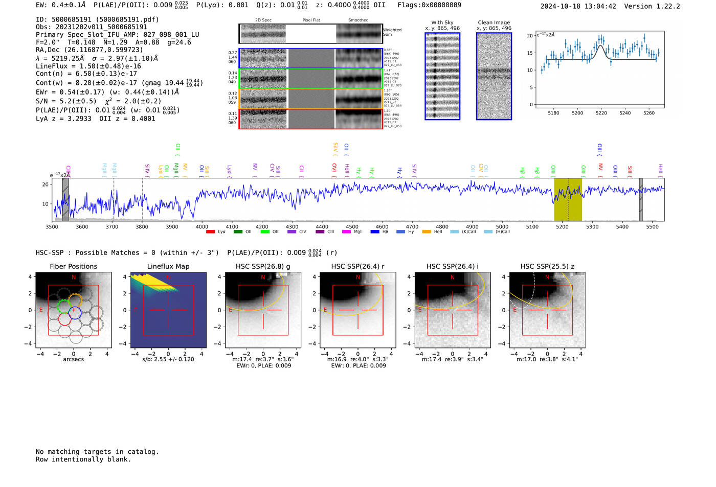Screen dimensions: 716x487
Task: Select the (H)CaII legend swatch
Action: pos(488,232)
